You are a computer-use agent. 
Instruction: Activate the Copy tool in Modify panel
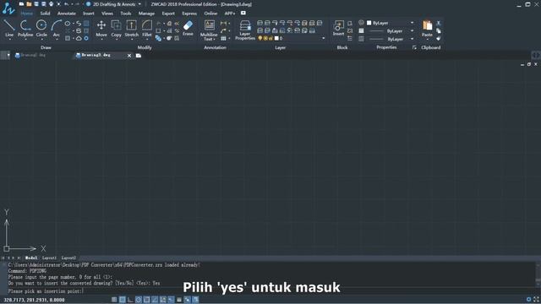pos(117,28)
